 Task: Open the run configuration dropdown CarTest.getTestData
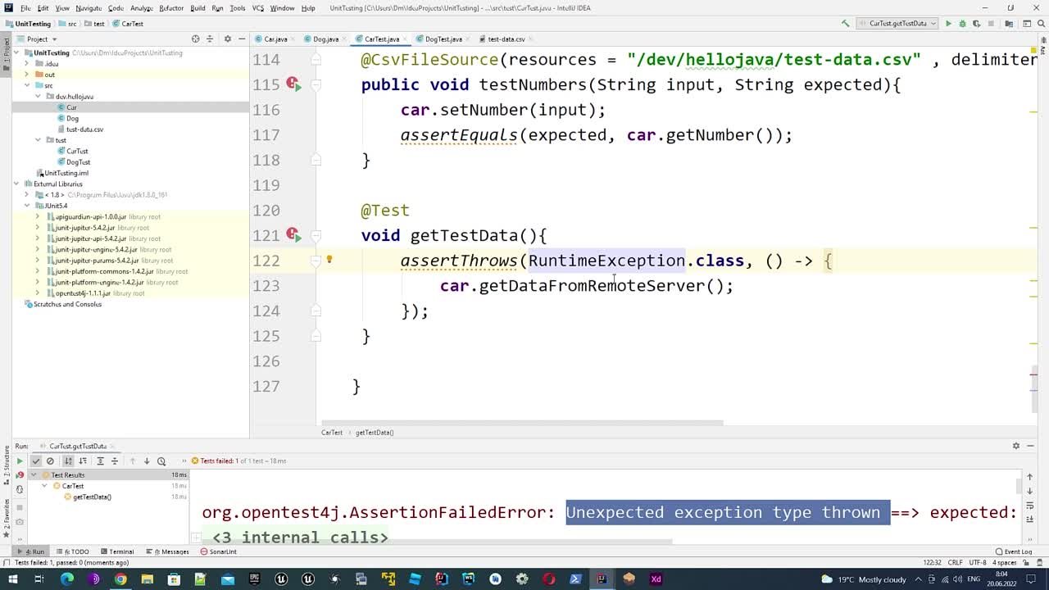click(897, 24)
